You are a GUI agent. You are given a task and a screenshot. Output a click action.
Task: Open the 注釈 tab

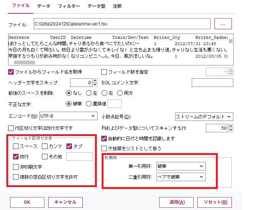tap(117, 6)
